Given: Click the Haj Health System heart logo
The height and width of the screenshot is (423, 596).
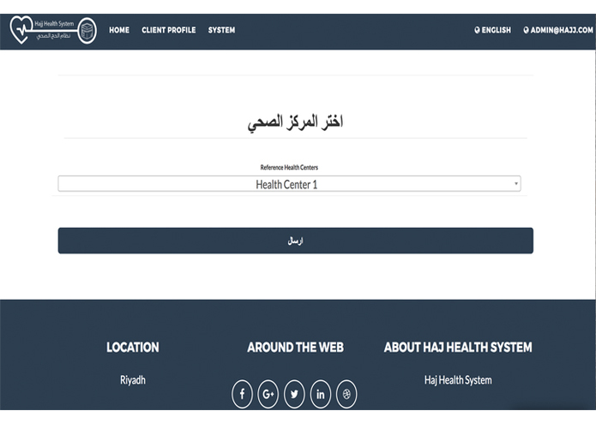Looking at the screenshot, I should (x=21, y=30).
